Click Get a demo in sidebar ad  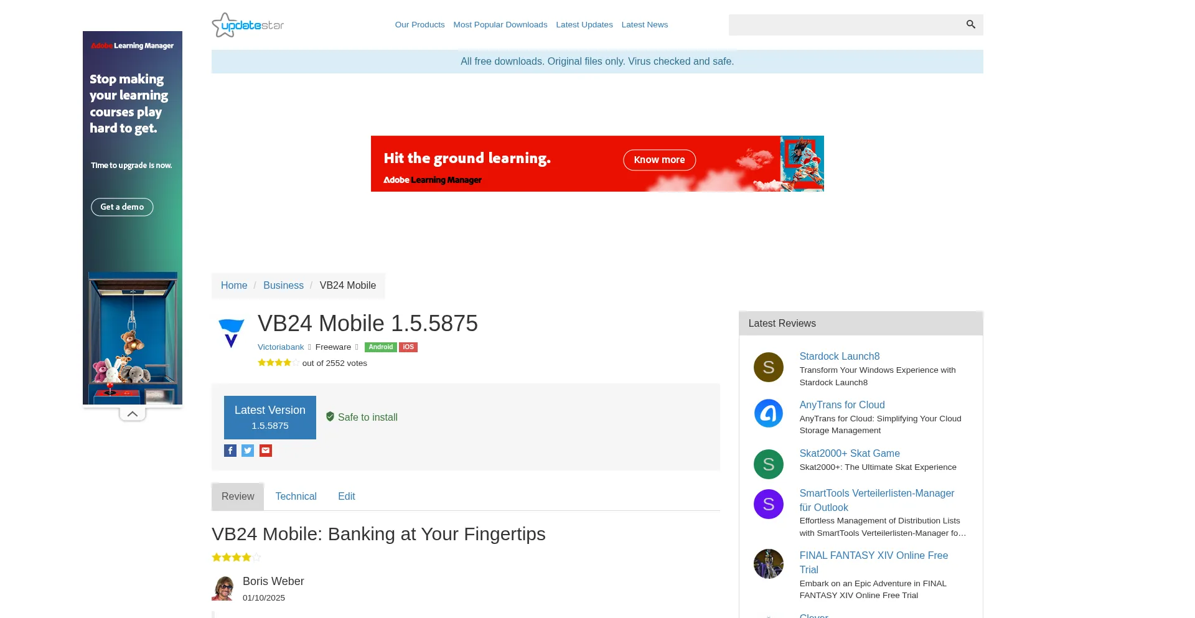(x=122, y=207)
